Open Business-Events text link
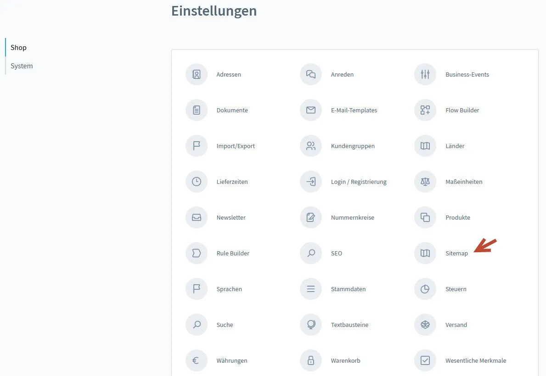 [467, 74]
